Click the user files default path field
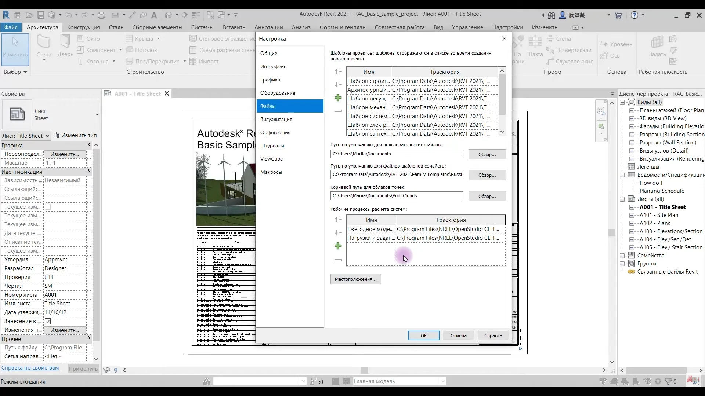 pos(397,154)
